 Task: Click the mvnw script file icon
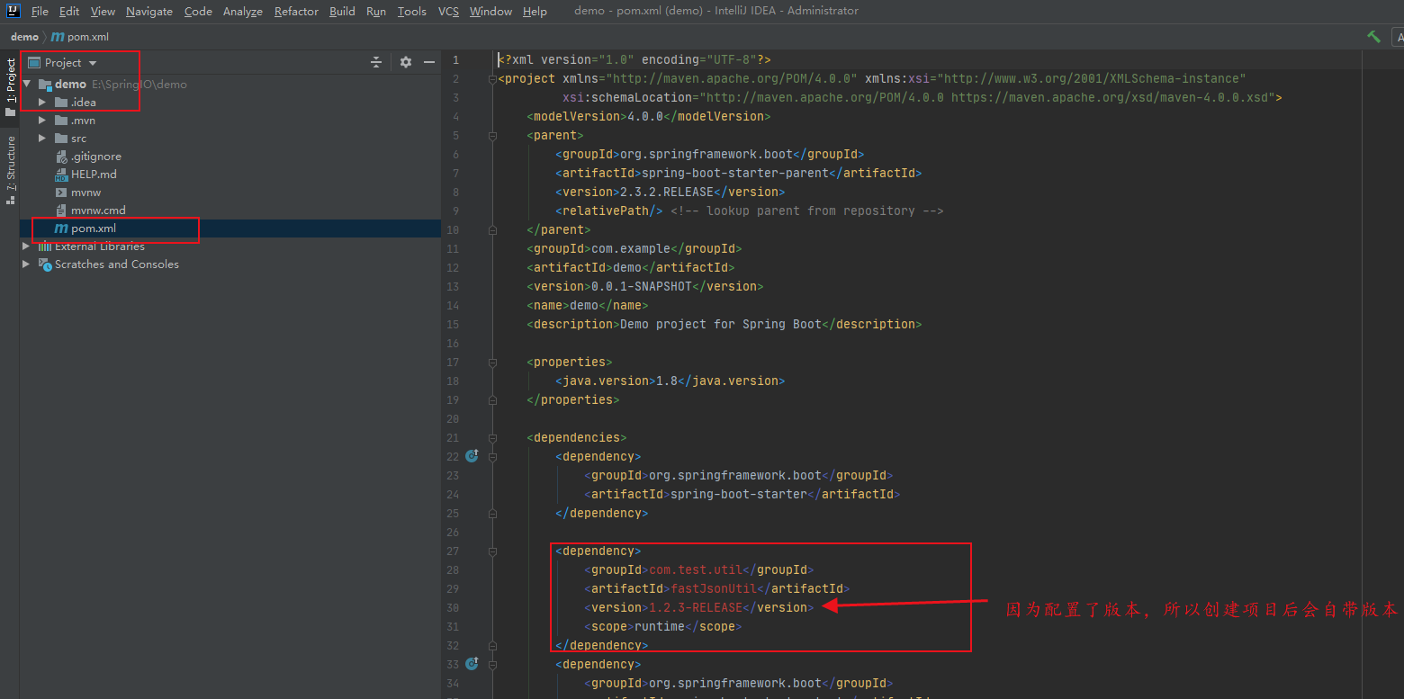coord(61,193)
